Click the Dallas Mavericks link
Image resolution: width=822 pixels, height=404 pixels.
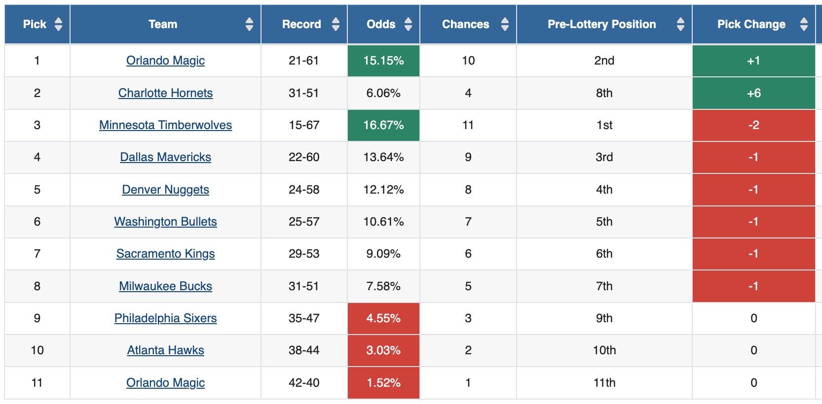(165, 157)
